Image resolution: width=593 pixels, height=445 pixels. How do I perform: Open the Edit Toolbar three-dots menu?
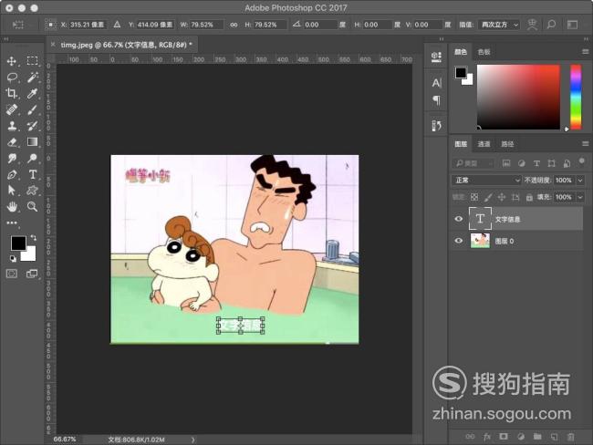coord(12,222)
